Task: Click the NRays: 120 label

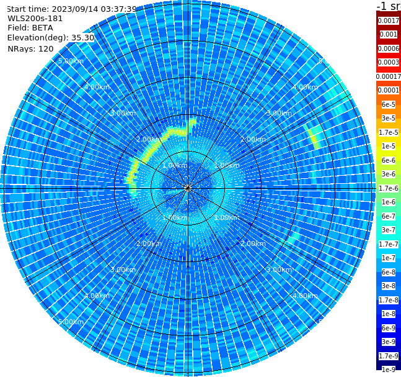Action: tap(30, 48)
